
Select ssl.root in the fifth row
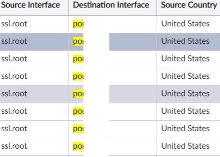(14, 94)
